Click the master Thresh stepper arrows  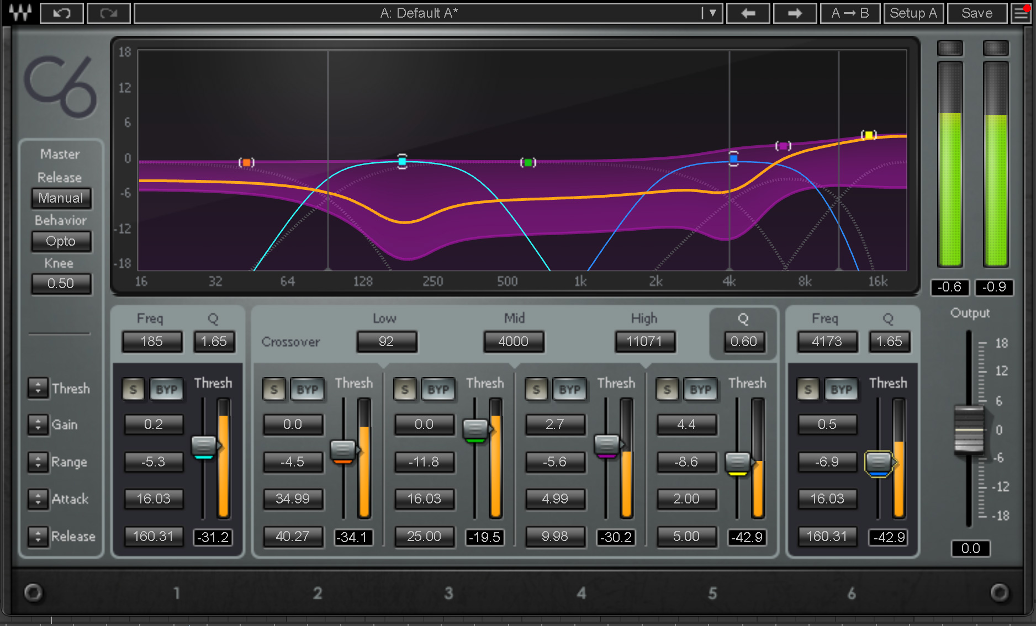(x=38, y=388)
